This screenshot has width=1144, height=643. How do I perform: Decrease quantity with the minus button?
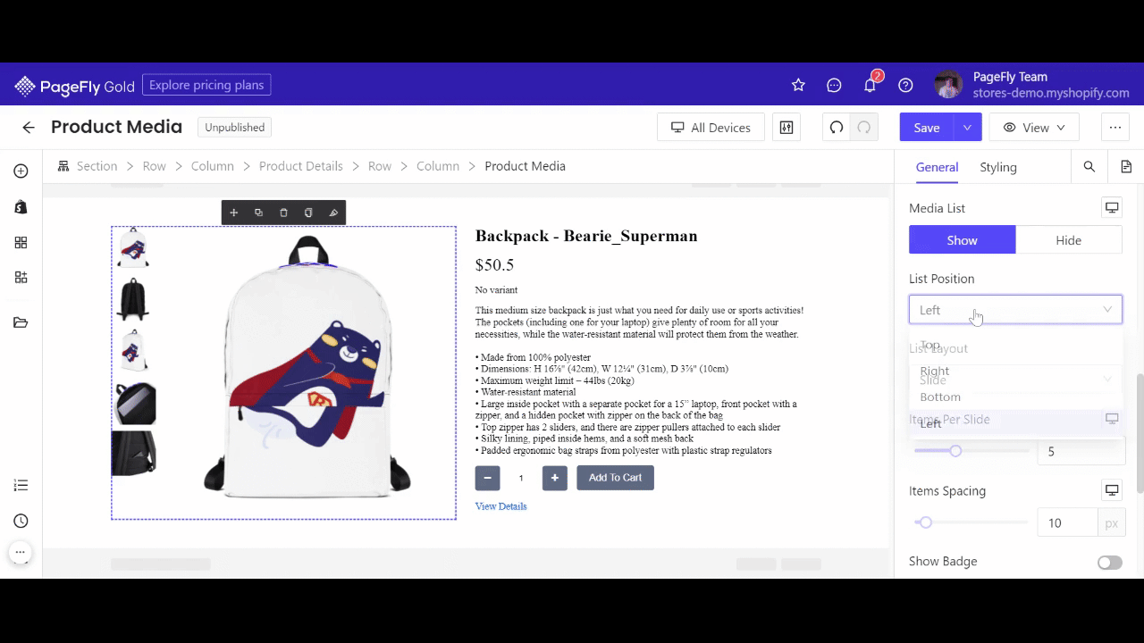(487, 478)
